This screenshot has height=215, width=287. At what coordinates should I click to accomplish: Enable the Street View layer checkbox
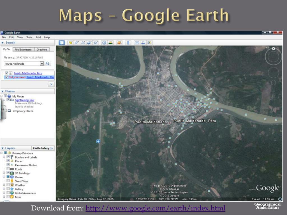tap(8, 181)
